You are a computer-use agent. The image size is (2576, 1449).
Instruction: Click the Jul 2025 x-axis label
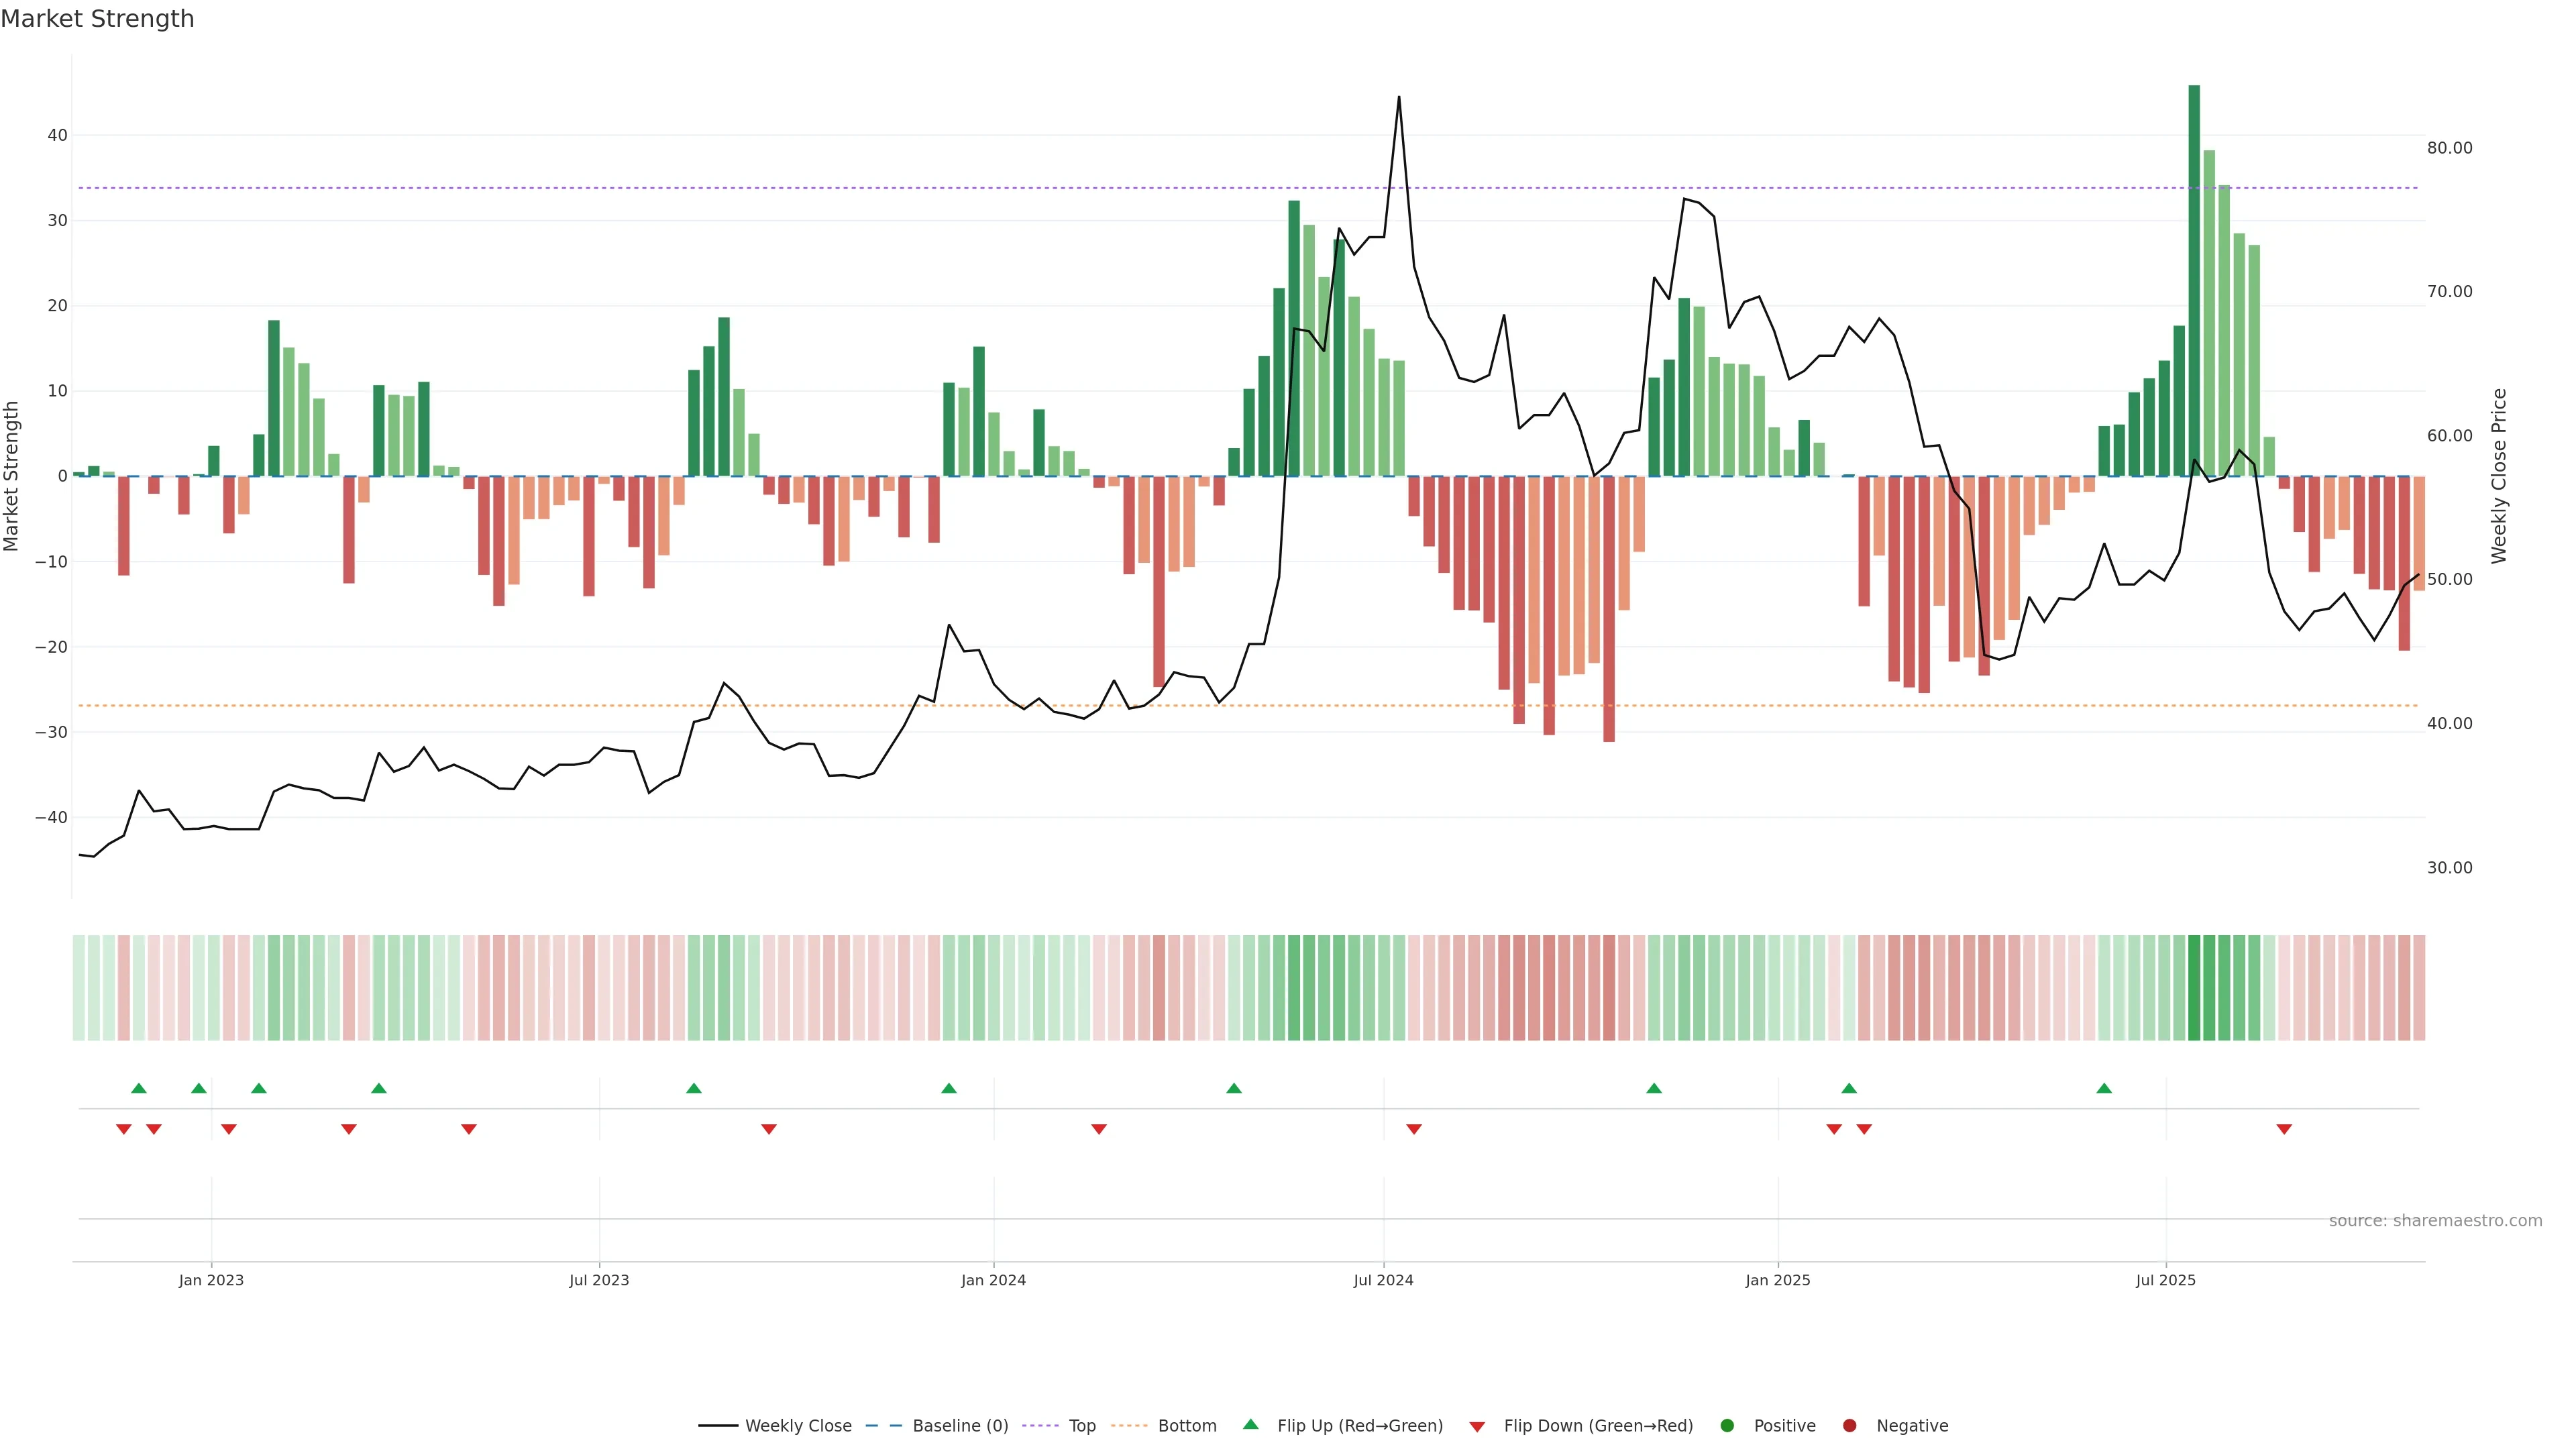pyautogui.click(x=2165, y=1280)
